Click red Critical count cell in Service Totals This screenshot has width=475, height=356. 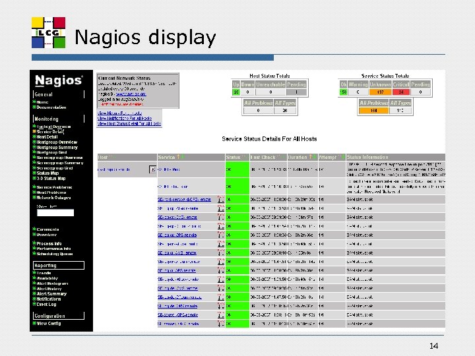tap(401, 92)
